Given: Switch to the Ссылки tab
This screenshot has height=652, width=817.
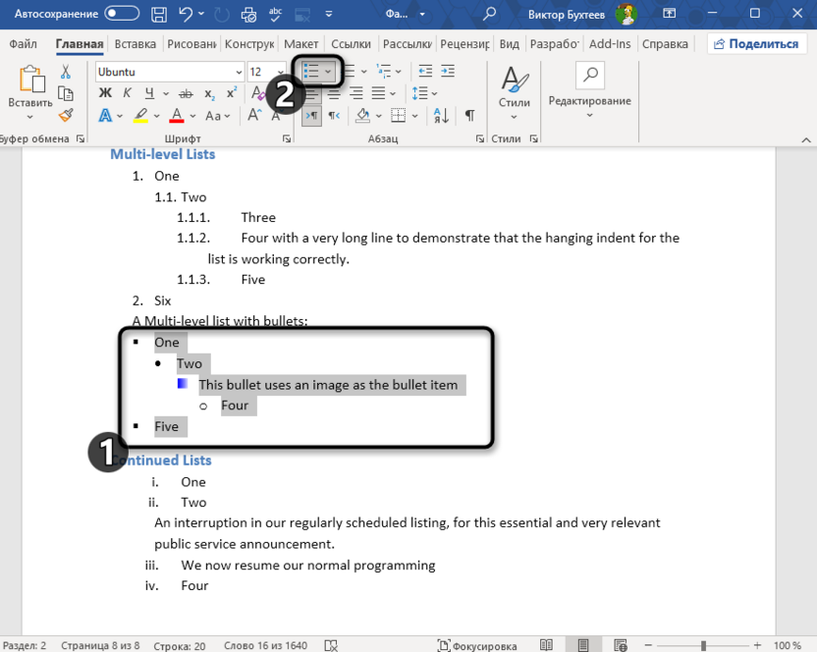Looking at the screenshot, I should click(x=352, y=44).
